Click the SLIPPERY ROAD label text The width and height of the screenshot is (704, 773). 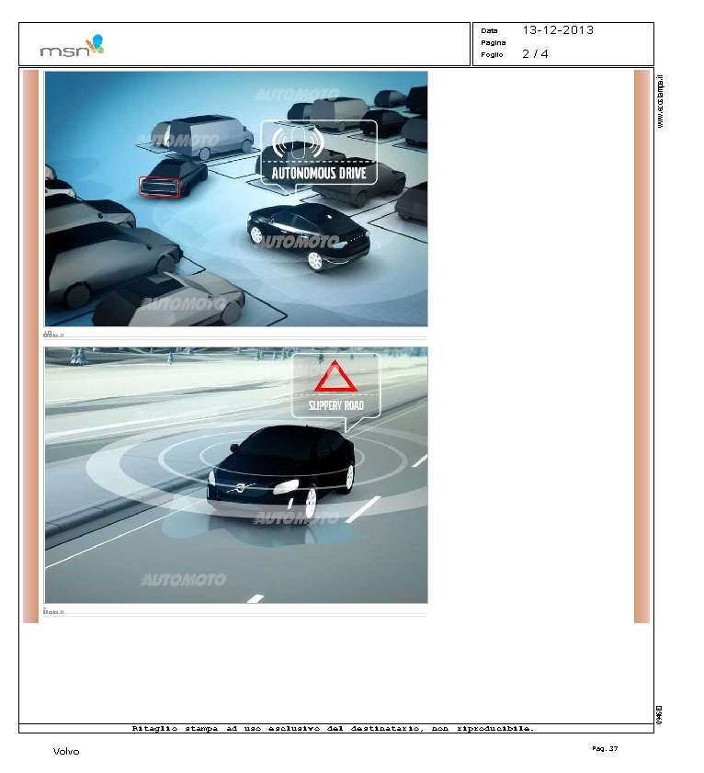335,405
